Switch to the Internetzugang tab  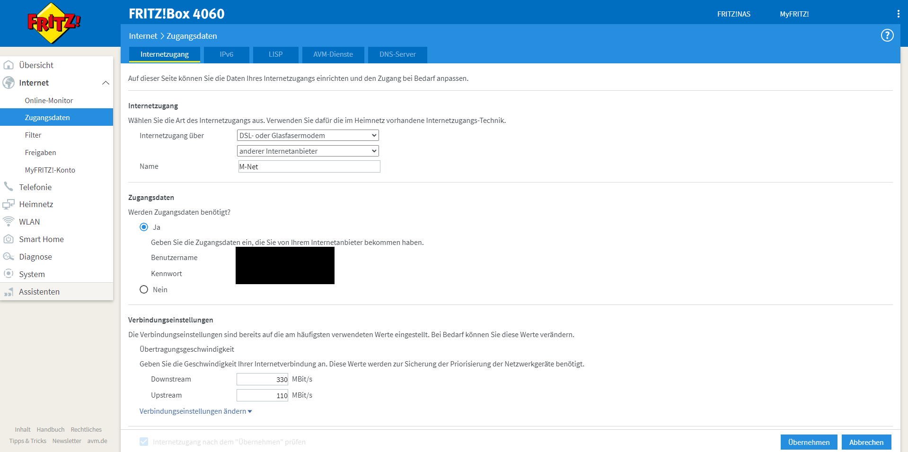165,54
